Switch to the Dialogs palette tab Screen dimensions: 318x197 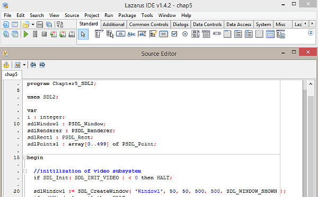[181, 24]
